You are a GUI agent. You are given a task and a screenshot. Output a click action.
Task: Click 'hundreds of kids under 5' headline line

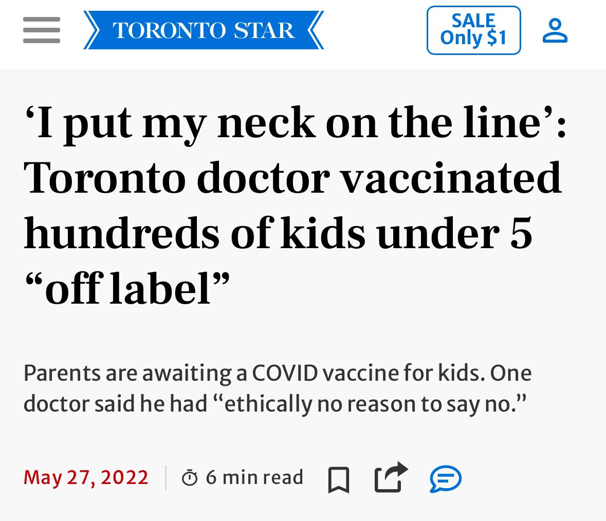[x=278, y=233]
